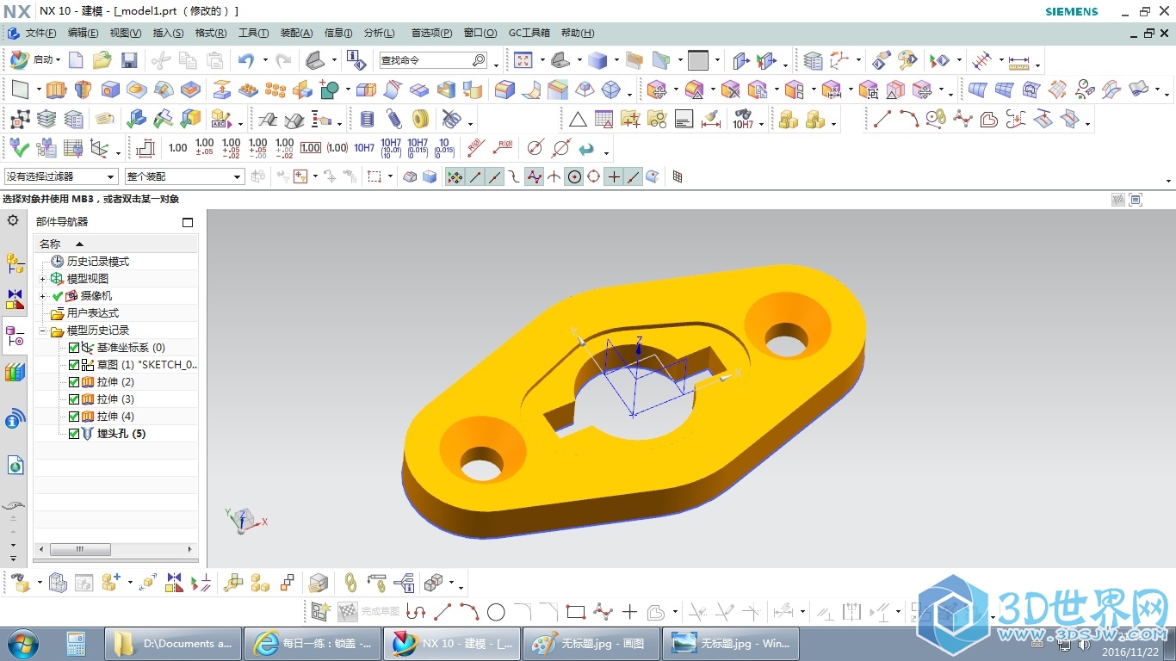Open the undo history dropdown arrow

264,60
